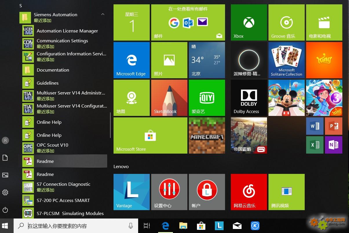Screen dimensions: 349x233
Task: Open the 邮件 mail tile
Action: coord(188,22)
